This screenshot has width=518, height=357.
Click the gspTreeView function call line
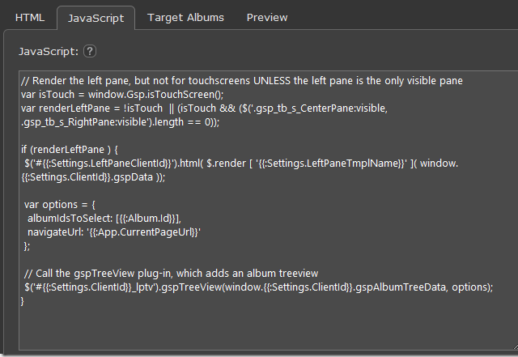[259, 287]
